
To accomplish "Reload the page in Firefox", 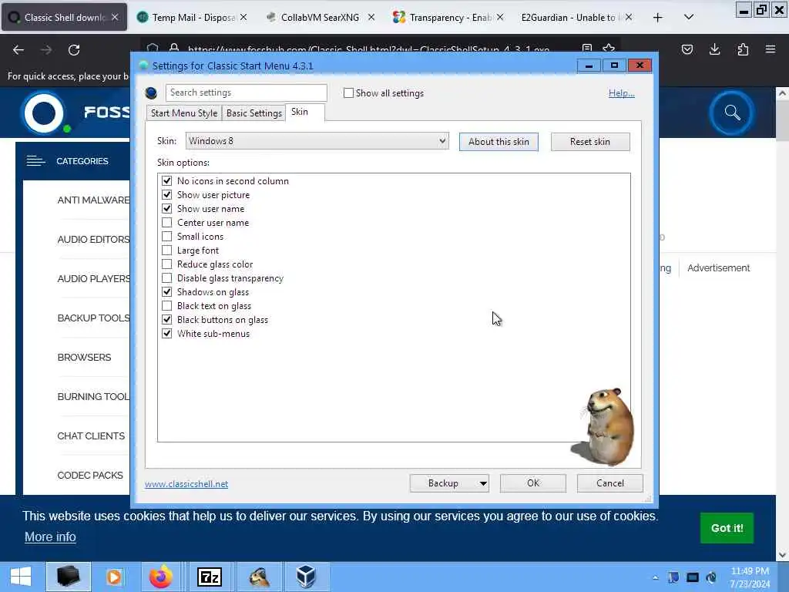I will coord(74,50).
